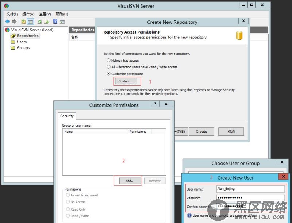The height and width of the screenshot is (223, 292).
Task: Click the Permissions column header
Action: (x=140, y=132)
